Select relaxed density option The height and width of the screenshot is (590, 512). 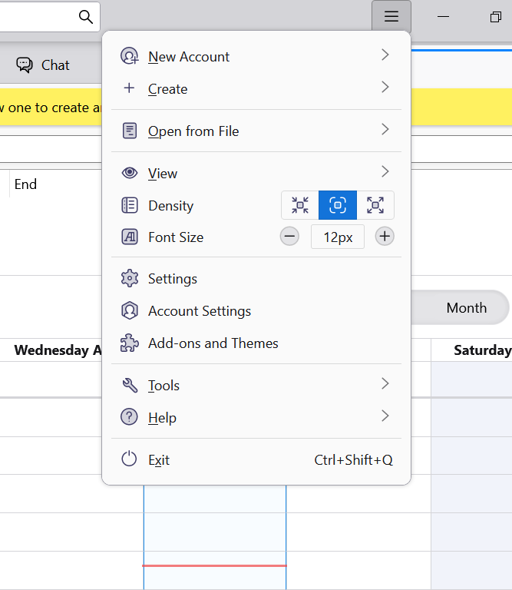pos(375,205)
